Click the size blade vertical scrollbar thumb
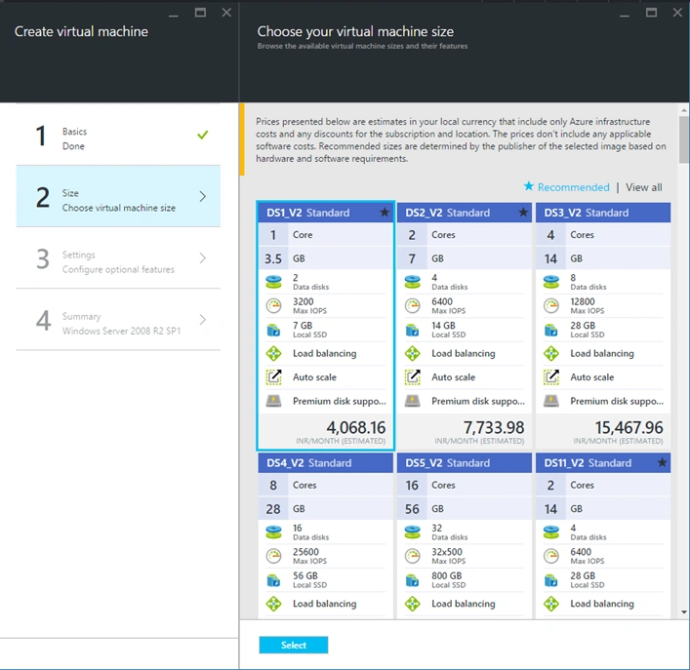 684,139
